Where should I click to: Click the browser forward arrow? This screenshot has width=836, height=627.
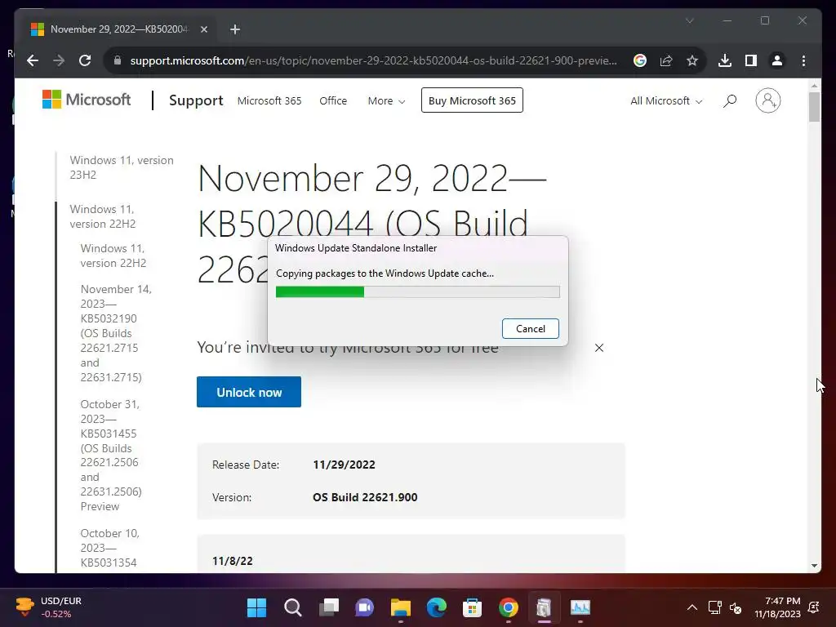[x=59, y=60]
